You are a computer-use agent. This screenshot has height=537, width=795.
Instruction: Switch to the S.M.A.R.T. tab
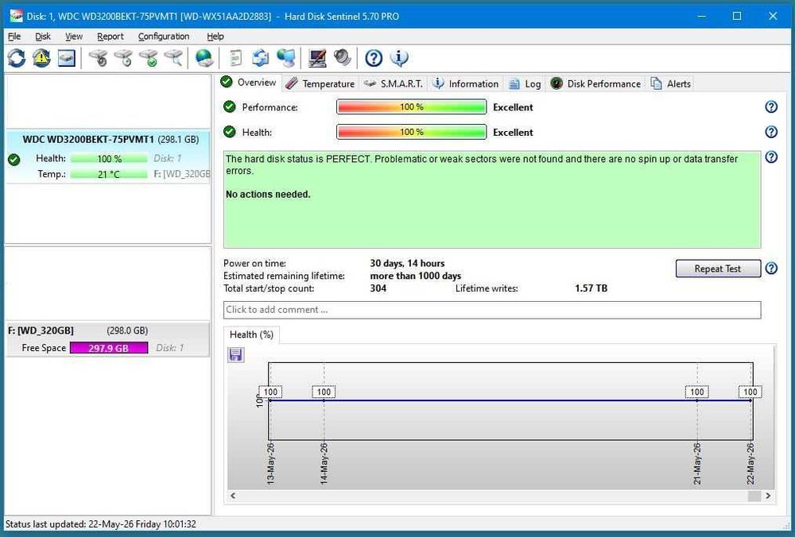pos(394,83)
